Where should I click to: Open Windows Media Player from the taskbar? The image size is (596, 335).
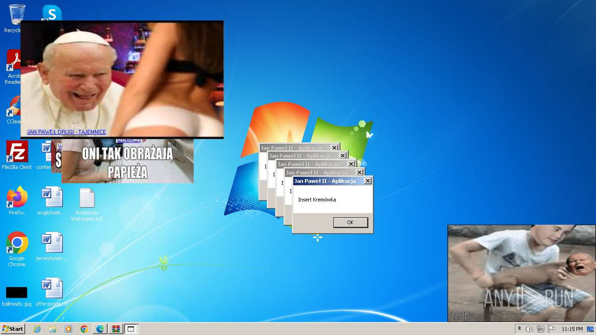[x=68, y=329]
